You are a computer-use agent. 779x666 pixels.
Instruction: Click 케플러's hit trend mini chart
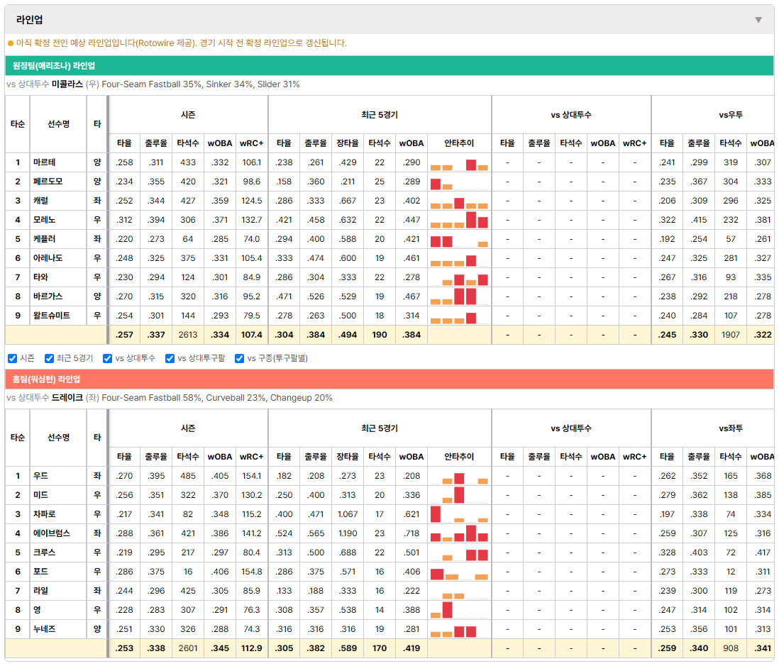[x=459, y=240]
